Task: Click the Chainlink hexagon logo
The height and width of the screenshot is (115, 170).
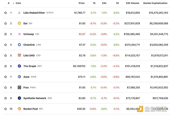Action: pyautogui.click(x=19, y=45)
